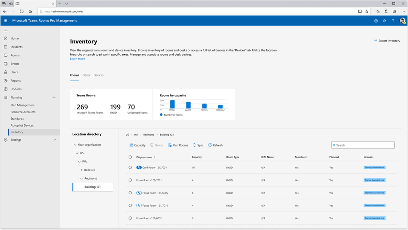Click the Capacity toolbar icon

point(131,145)
